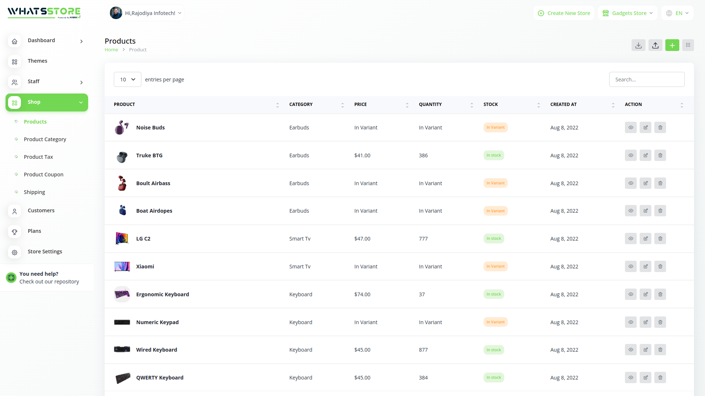The width and height of the screenshot is (705, 396).
Task: View LG C2 with eye icon
Action: coord(630,239)
